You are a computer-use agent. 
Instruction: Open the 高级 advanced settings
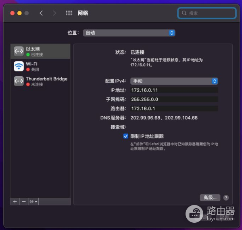(x=210, y=198)
